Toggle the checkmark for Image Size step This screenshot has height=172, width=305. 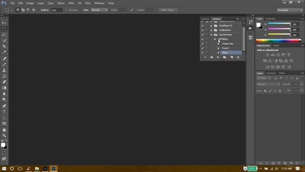pos(203,43)
